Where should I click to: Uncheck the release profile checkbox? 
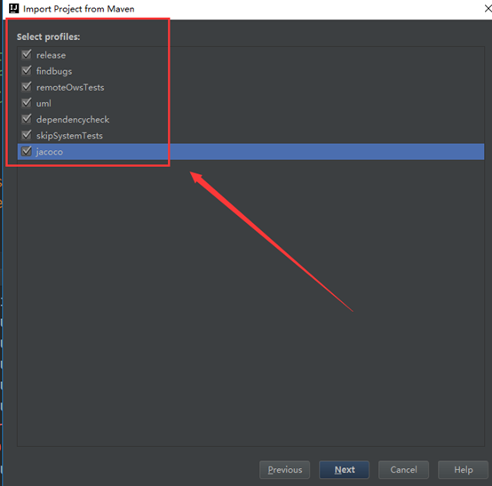tap(27, 54)
